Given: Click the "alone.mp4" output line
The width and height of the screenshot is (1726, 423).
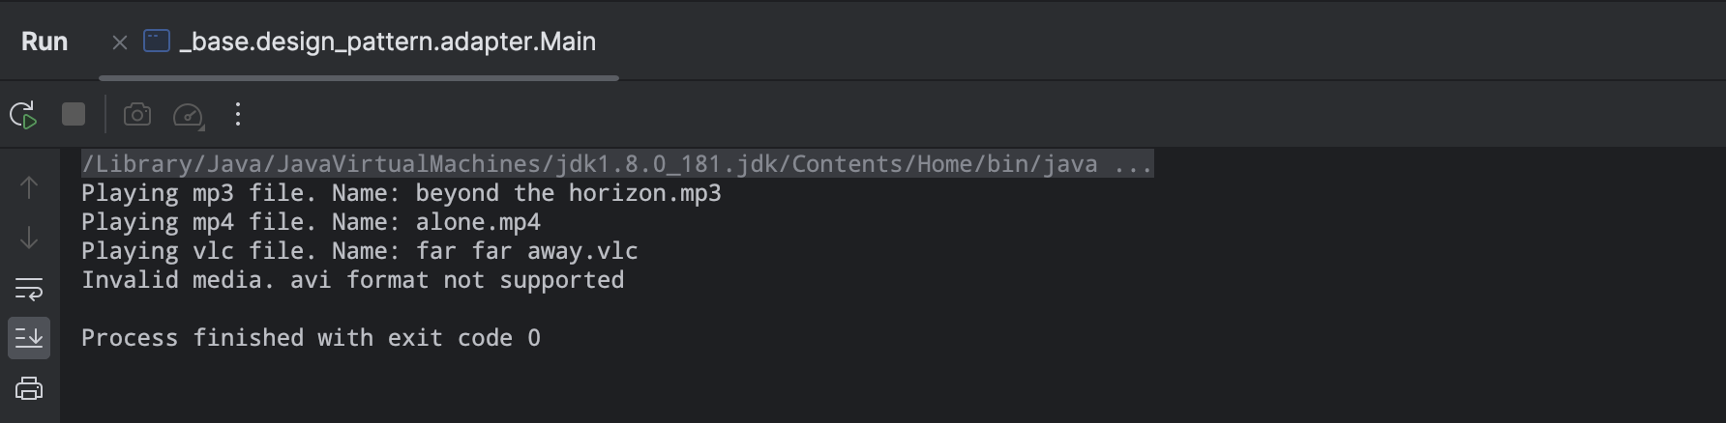Looking at the screenshot, I should (311, 223).
